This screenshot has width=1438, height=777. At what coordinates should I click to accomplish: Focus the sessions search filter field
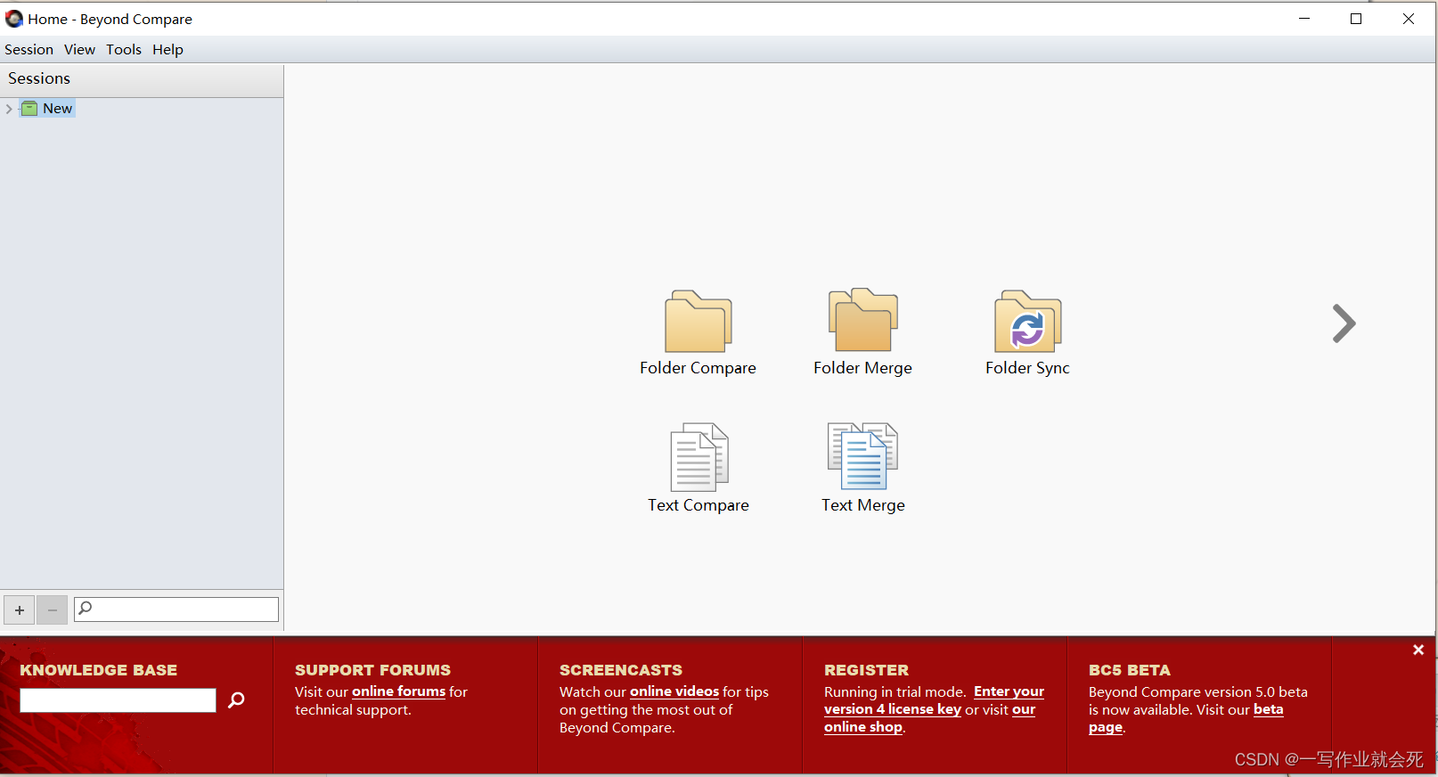pos(176,609)
